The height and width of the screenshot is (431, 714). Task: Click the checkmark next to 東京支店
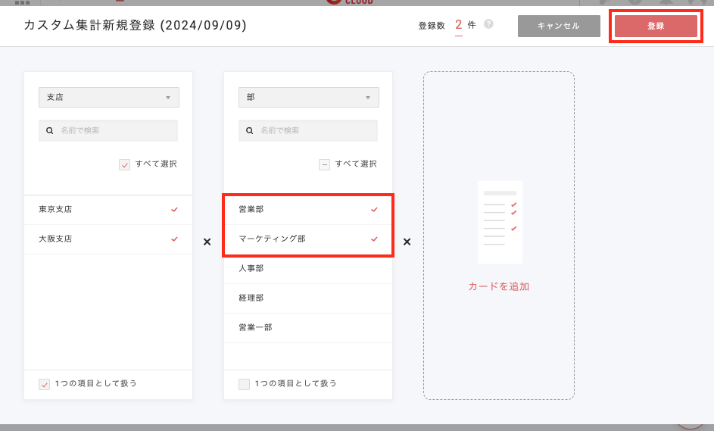[x=174, y=209]
